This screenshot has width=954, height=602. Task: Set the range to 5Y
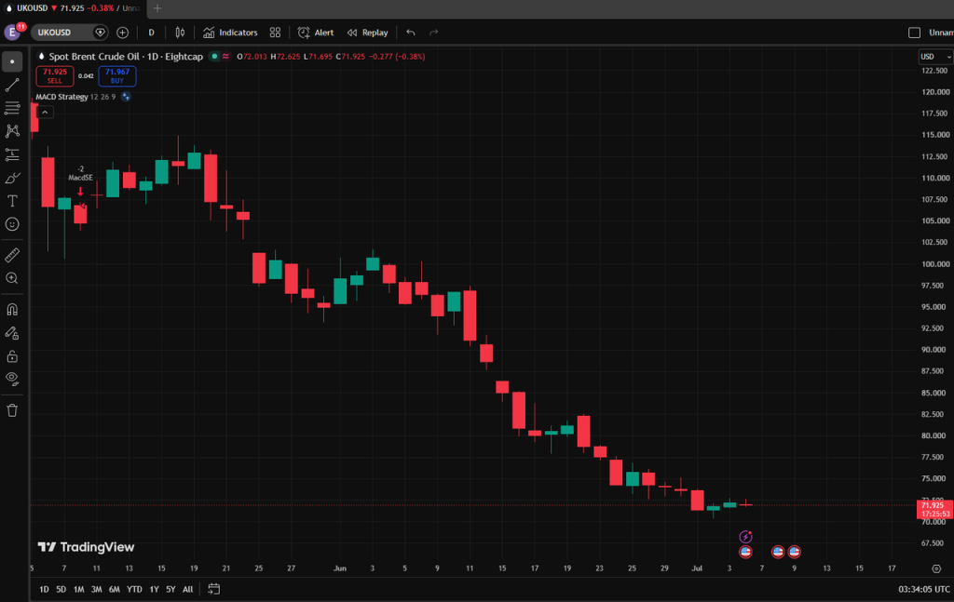(x=170, y=589)
